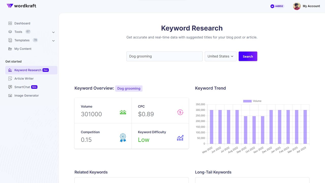Image resolution: width=325 pixels, height=183 pixels.
Task: Click the My Account profile avatar
Action: tap(297, 6)
